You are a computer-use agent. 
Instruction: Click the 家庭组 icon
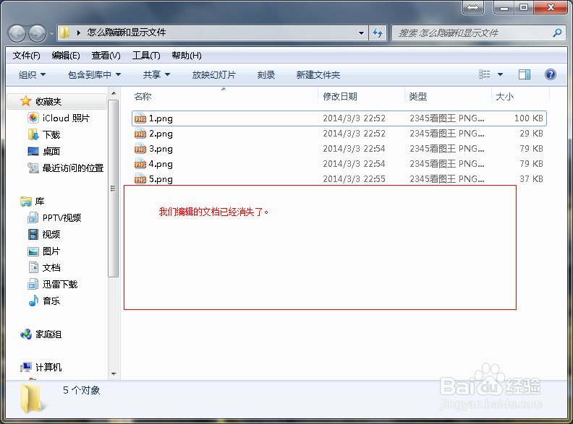tap(26, 334)
